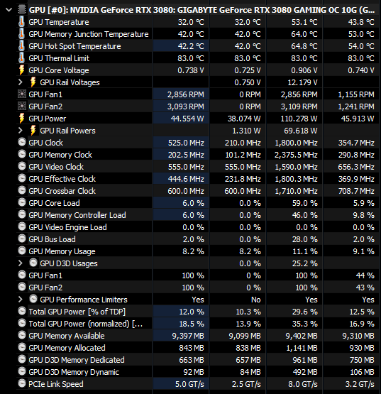Select the GPU Thermal Limit label
This screenshot has height=394, width=381.
click(59, 58)
